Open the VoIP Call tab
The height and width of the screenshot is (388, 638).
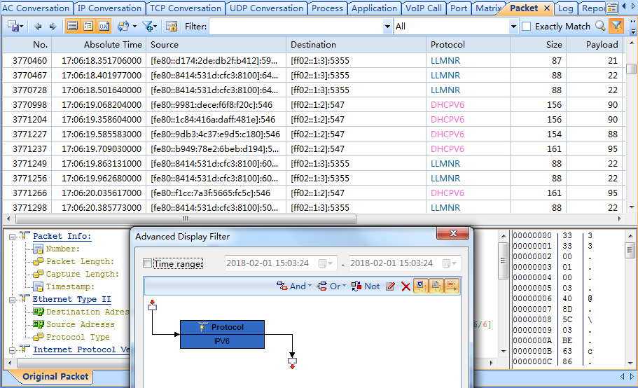pyautogui.click(x=424, y=8)
